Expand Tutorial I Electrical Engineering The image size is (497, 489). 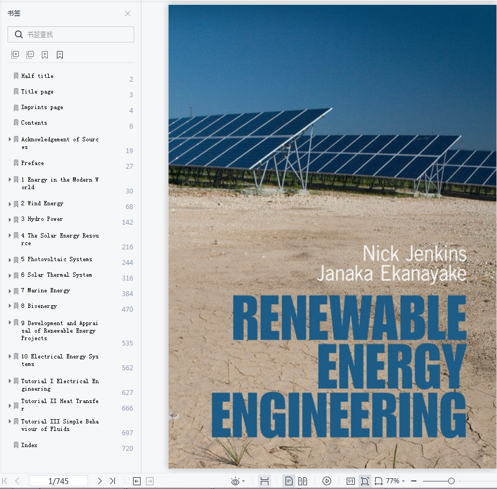10,381
